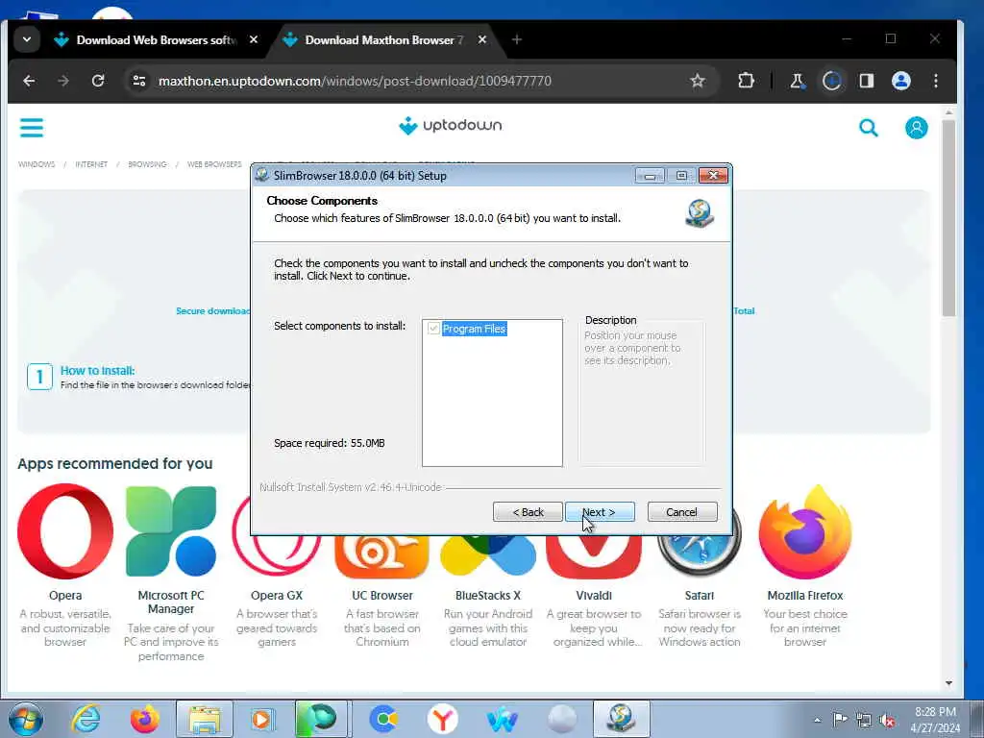The height and width of the screenshot is (738, 984).
Task: Open Yandex browser taskbar icon
Action: [442, 719]
